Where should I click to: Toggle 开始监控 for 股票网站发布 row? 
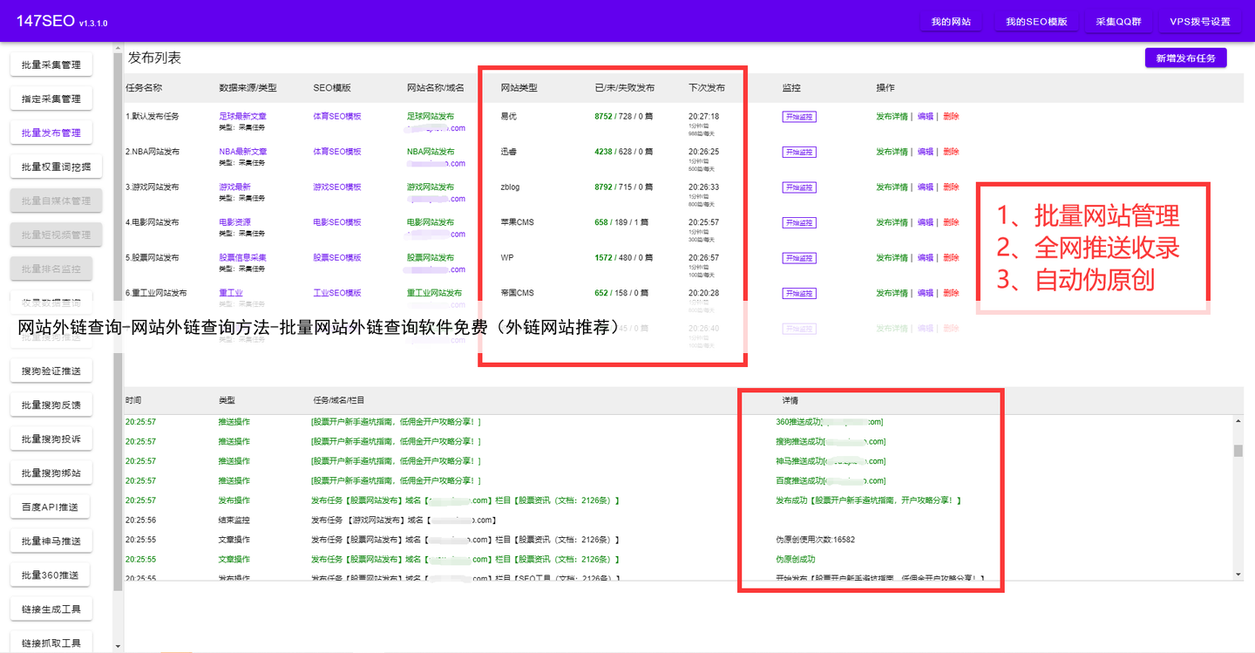point(799,258)
